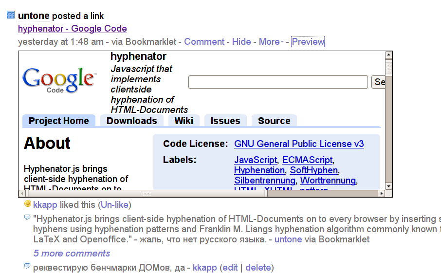Click the 'yesterday at 1:48 am' timestamp

61,42
